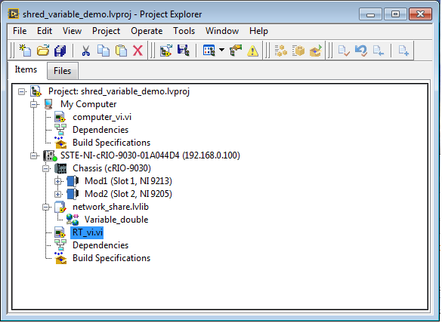Collapse the Chassis (cRIO-9030) node
The image size is (442, 323).
coord(45,169)
